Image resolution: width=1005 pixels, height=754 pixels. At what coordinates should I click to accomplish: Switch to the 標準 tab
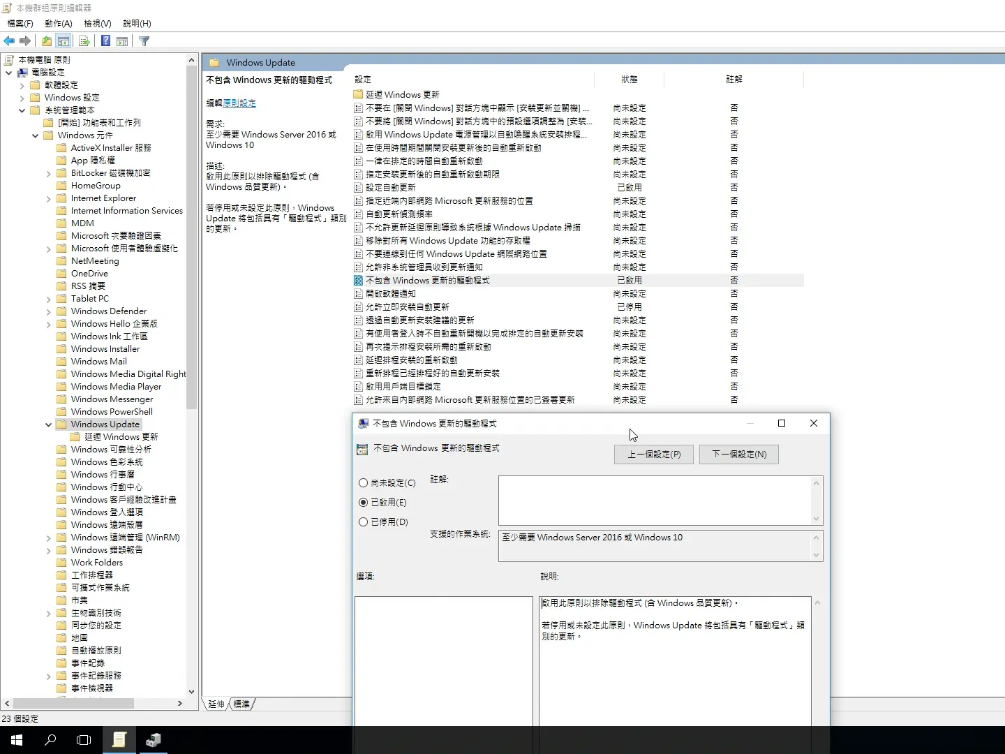point(241,704)
